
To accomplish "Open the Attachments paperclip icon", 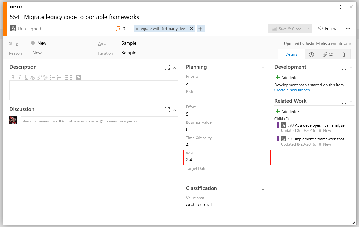I will tap(344, 54).
